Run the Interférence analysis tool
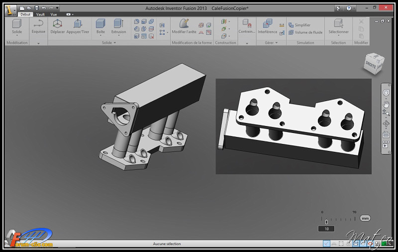This screenshot has height=252, width=398. coord(268,26)
